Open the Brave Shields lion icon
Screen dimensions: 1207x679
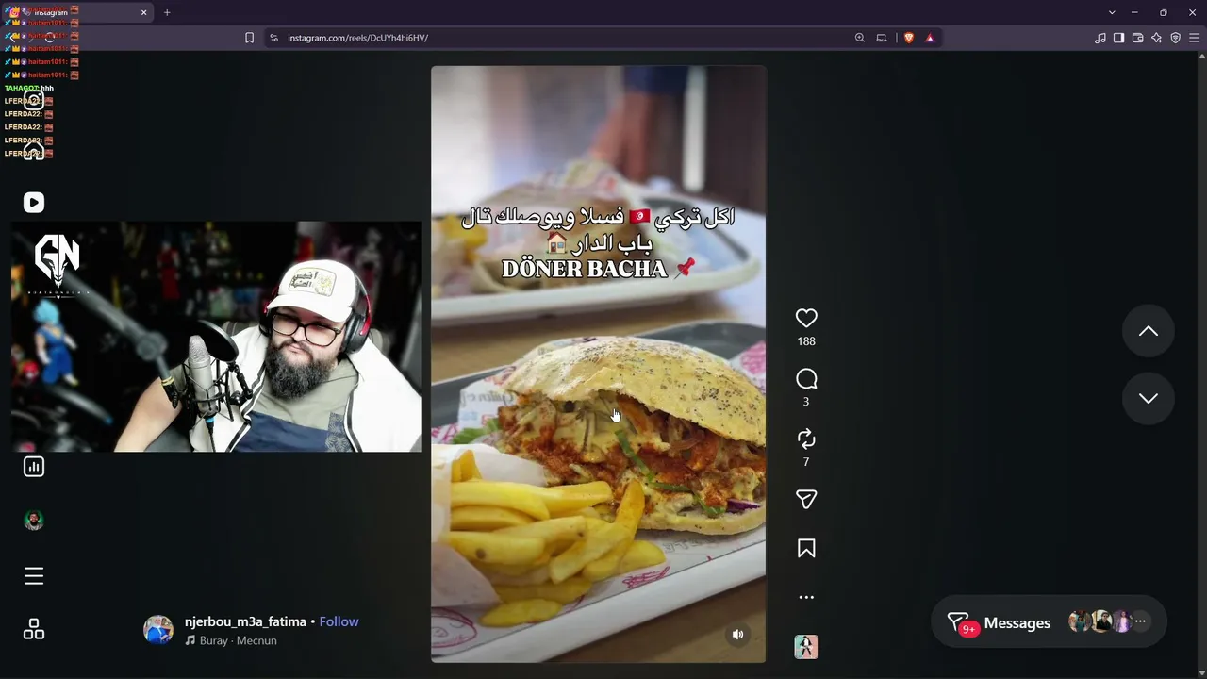pos(909,38)
